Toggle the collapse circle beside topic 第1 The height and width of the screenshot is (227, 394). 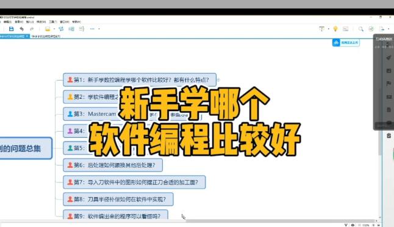click(x=218, y=80)
